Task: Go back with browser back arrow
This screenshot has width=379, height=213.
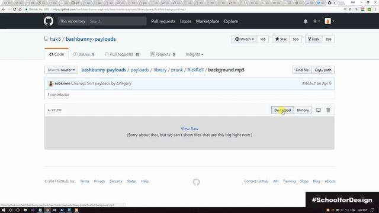Action: (4, 9)
